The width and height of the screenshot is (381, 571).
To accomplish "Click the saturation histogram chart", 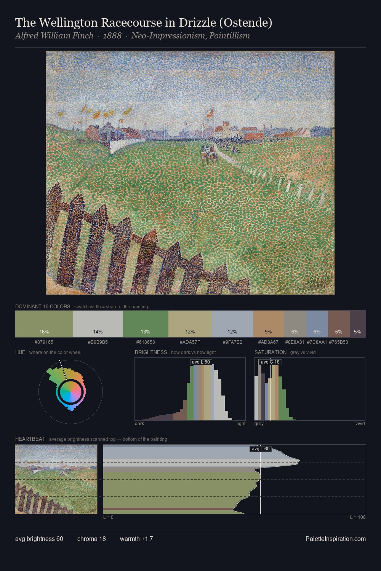I will coord(310,389).
